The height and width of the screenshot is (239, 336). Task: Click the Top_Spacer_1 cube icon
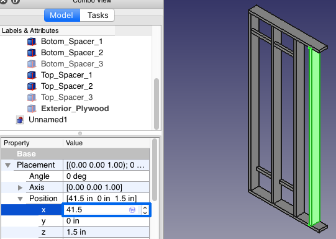click(x=32, y=75)
